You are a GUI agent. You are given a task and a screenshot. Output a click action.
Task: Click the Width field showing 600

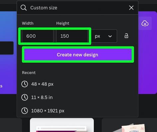click(x=38, y=36)
